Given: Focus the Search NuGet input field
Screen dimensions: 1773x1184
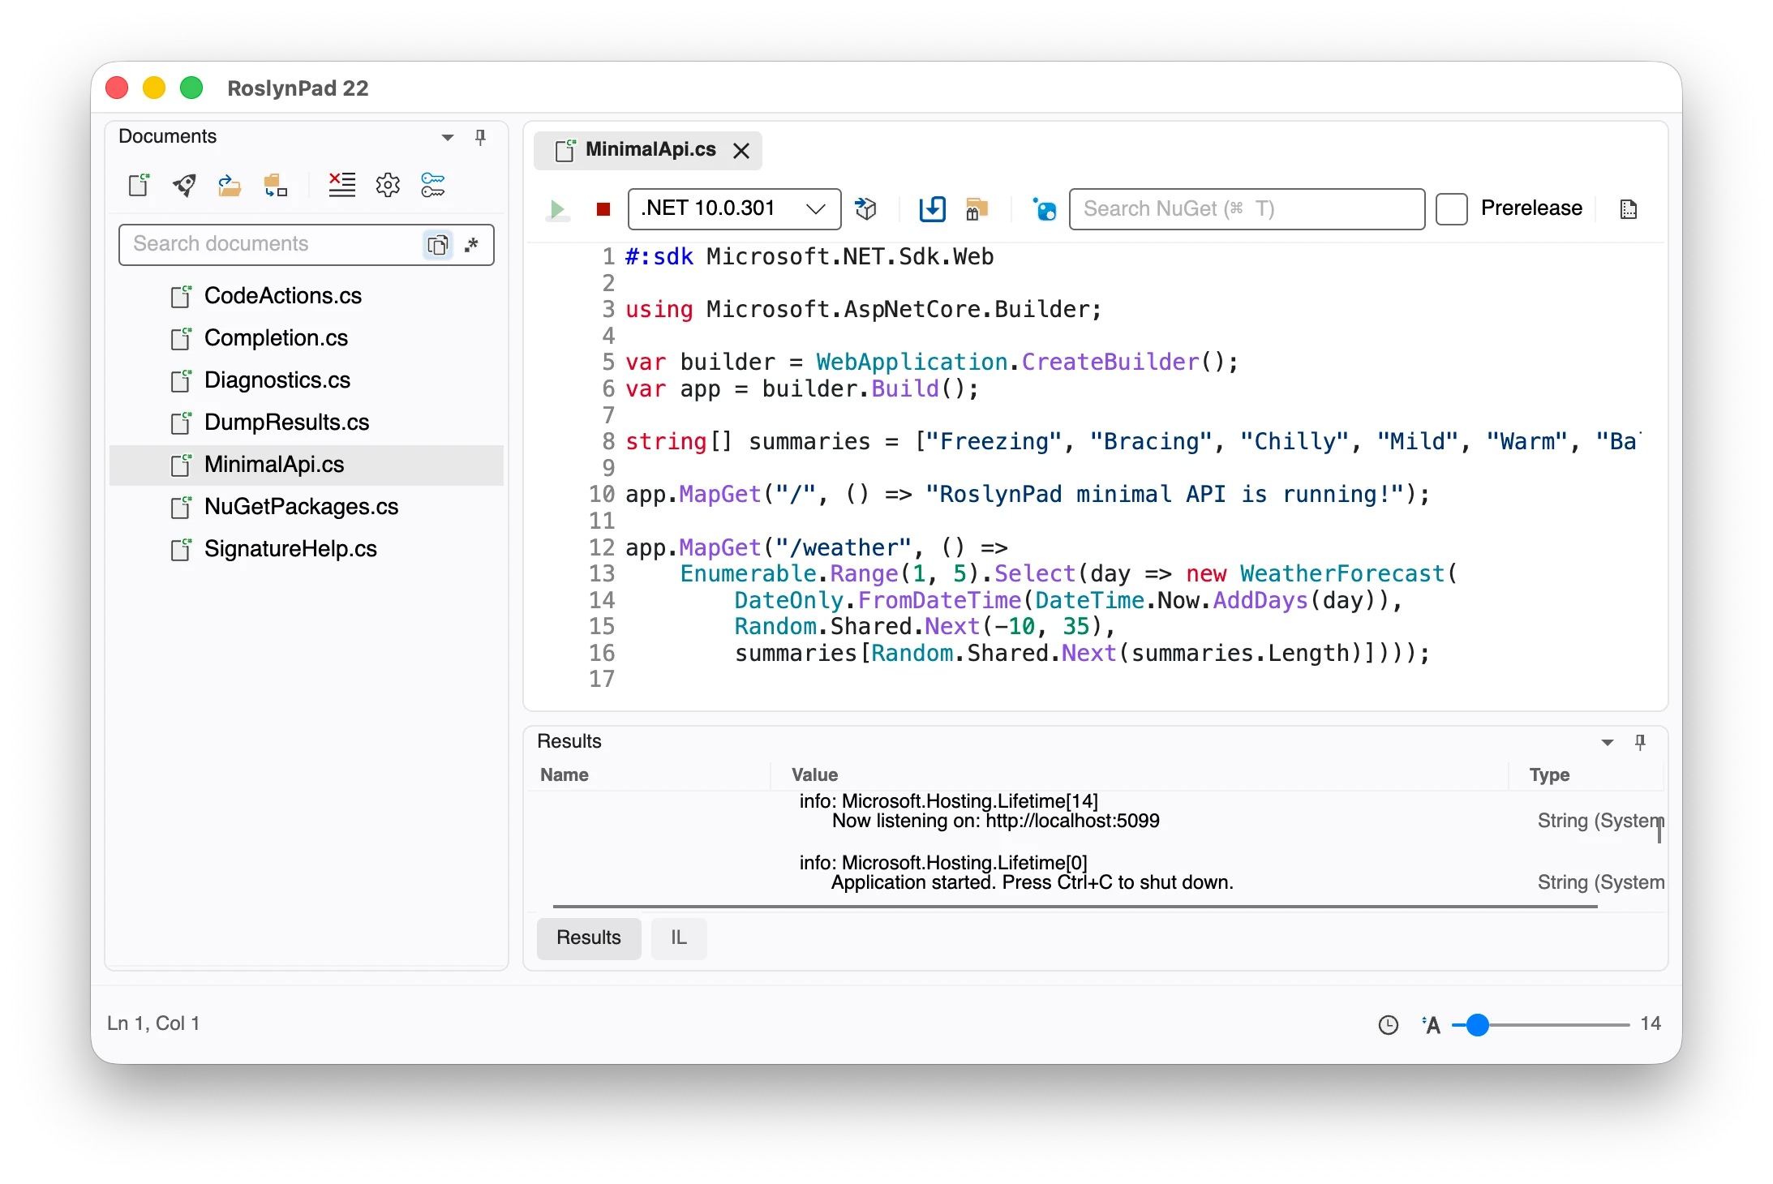Looking at the screenshot, I should pyautogui.click(x=1247, y=209).
